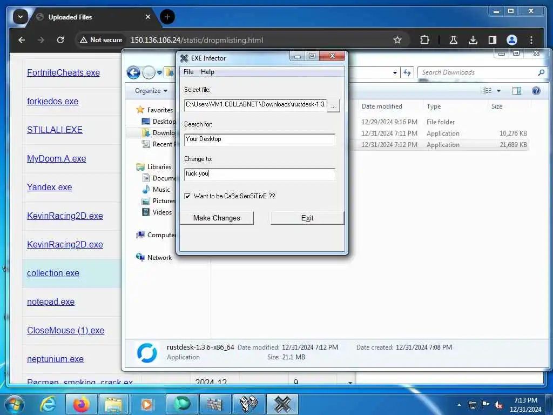The width and height of the screenshot is (553, 415).
Task: Click the change view icon in Explorer
Action: 487,91
